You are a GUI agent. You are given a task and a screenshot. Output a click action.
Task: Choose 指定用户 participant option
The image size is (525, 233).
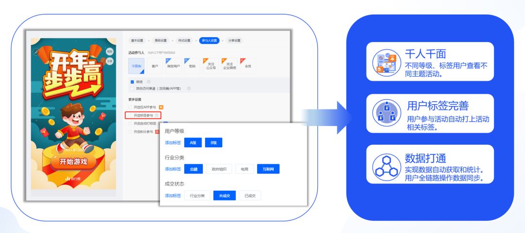[174, 66]
